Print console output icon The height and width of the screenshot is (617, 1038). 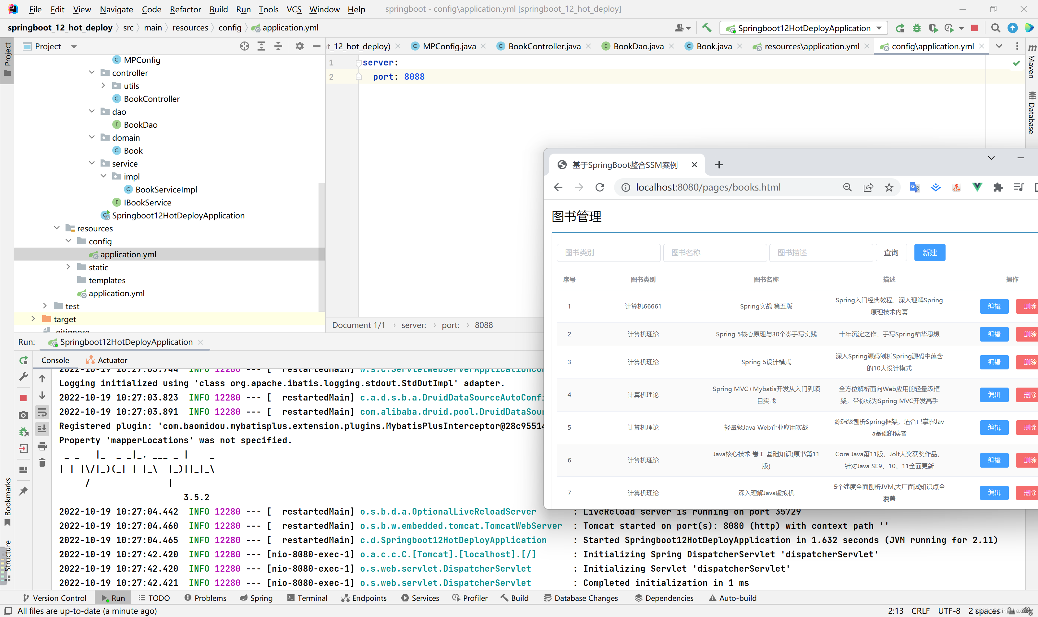pos(42,447)
